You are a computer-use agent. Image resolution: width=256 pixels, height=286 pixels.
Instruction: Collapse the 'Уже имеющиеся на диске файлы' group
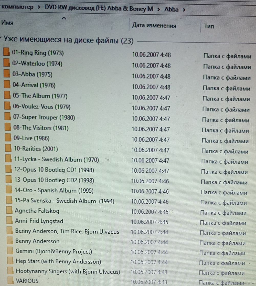(1, 38)
